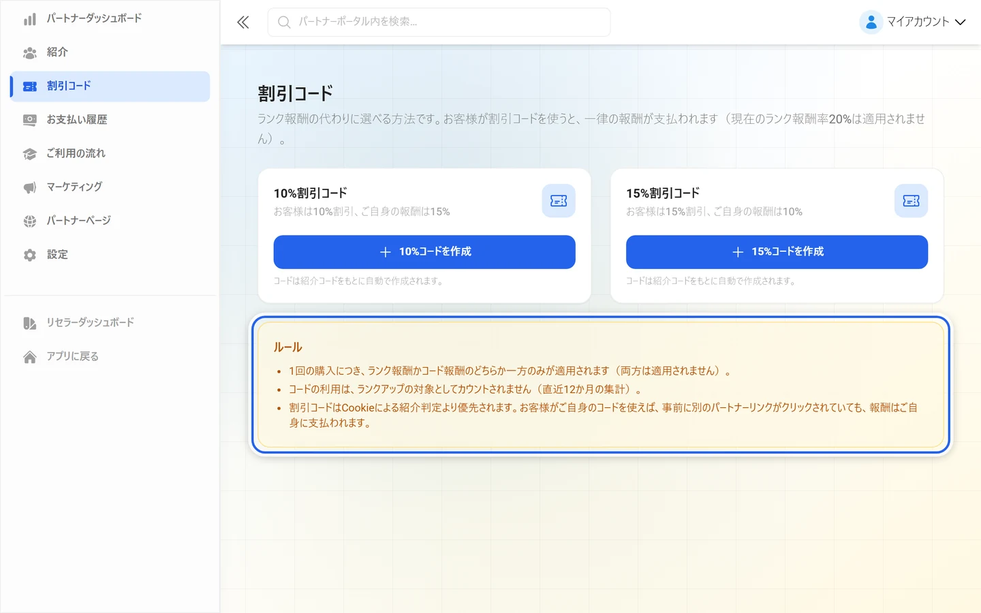Click the globe icon beside パートナーページ
This screenshot has width=981, height=613.
point(30,221)
